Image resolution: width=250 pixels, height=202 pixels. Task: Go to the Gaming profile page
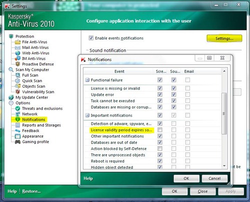(x=35, y=142)
